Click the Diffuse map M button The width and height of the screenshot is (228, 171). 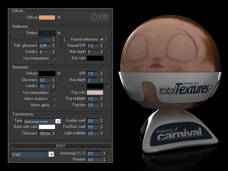point(59,17)
